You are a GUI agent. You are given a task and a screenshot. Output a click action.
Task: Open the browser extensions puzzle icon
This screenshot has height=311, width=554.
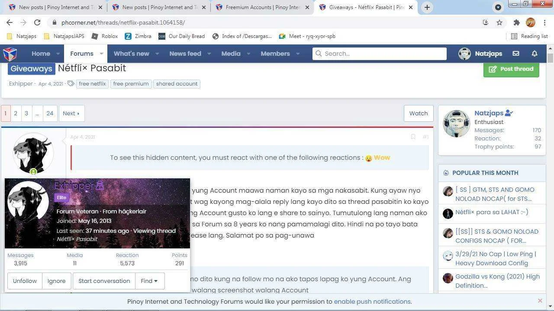pos(516,22)
